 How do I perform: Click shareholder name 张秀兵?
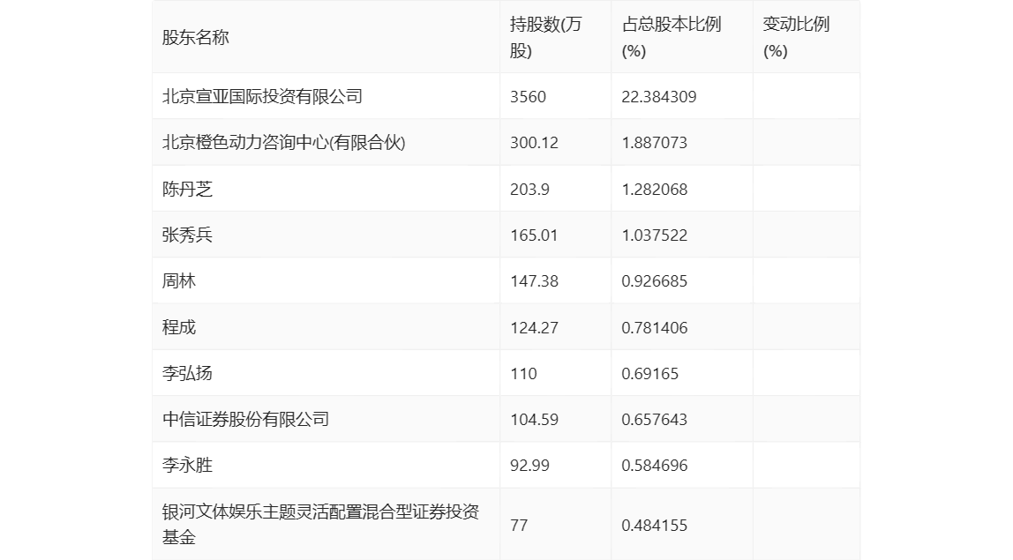point(187,235)
